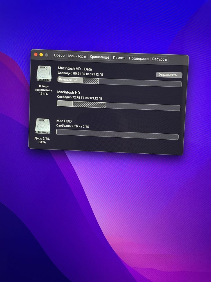Go to the Поддержка tab
211x282 pixels.
tap(139, 58)
